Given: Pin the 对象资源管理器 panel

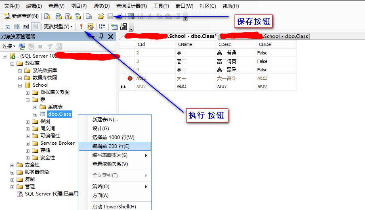Looking at the screenshot, I should tap(101, 36).
